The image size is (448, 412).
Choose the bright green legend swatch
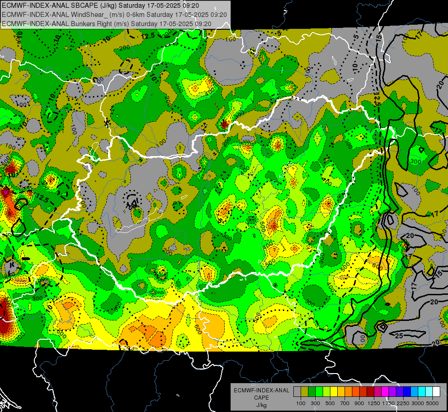pos(319,391)
